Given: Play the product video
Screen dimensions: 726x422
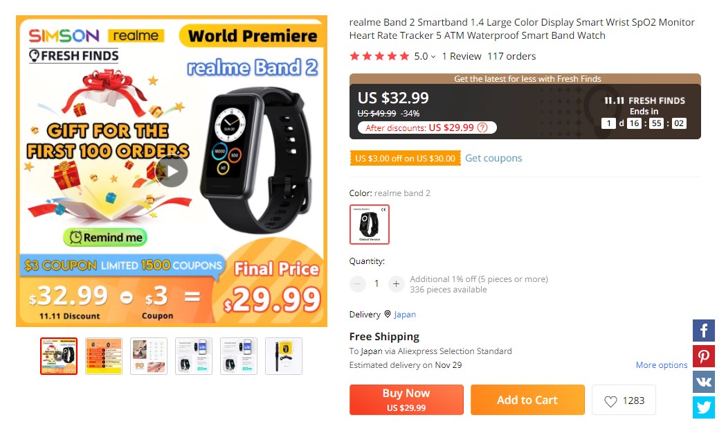Looking at the screenshot, I should pyautogui.click(x=172, y=171).
